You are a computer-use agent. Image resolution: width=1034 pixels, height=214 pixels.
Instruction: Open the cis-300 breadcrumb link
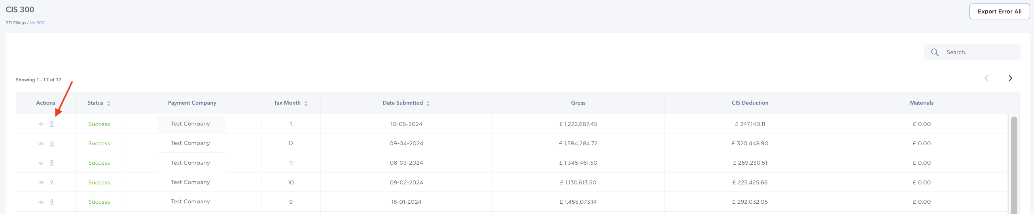pos(37,23)
